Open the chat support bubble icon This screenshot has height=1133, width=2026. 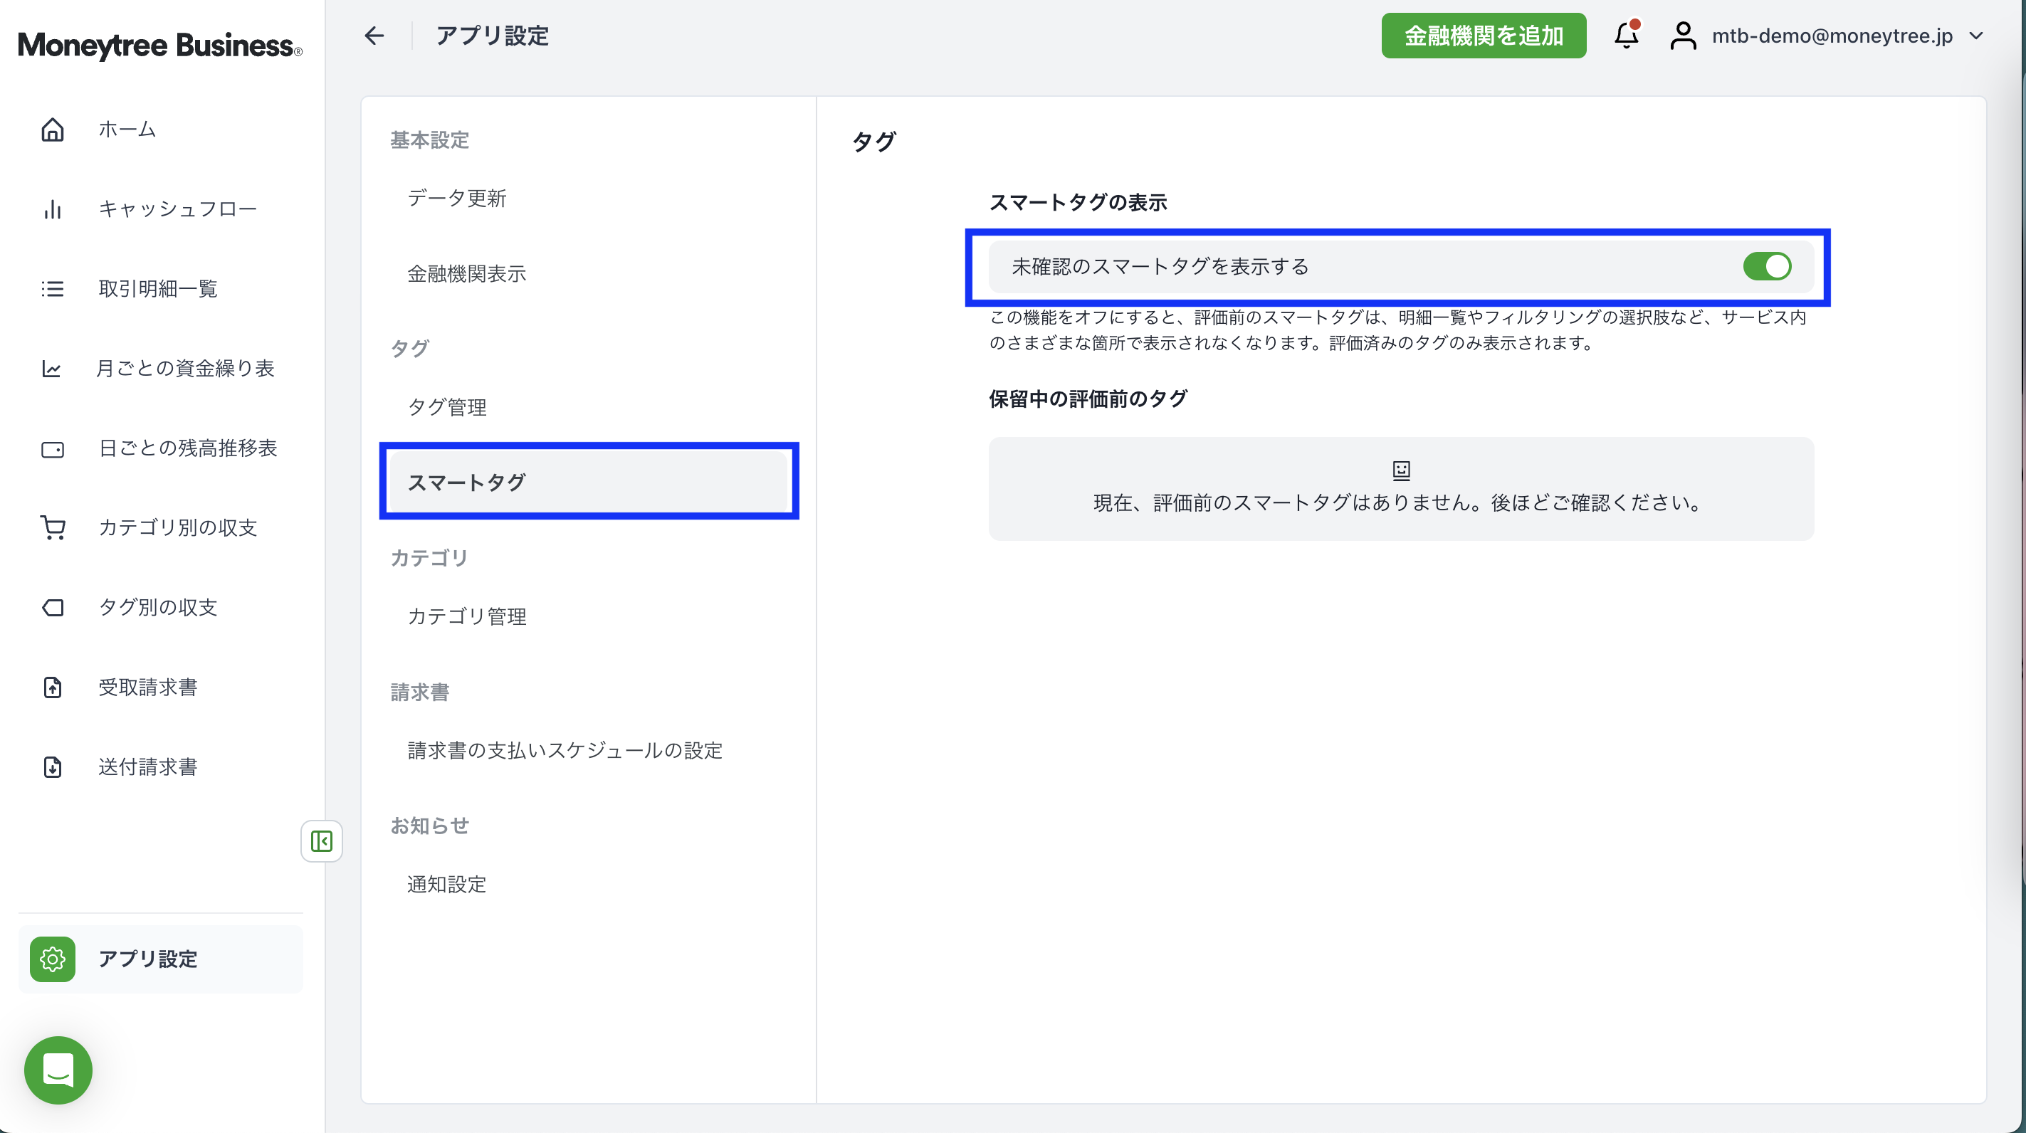(58, 1070)
